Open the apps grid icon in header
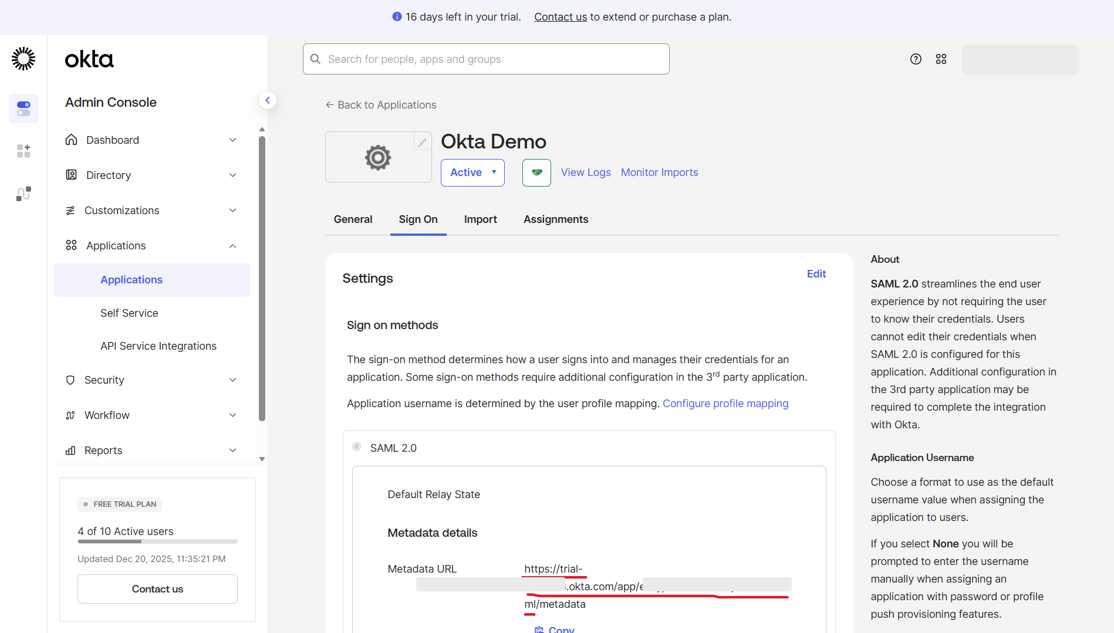This screenshot has width=1114, height=633. click(x=941, y=59)
